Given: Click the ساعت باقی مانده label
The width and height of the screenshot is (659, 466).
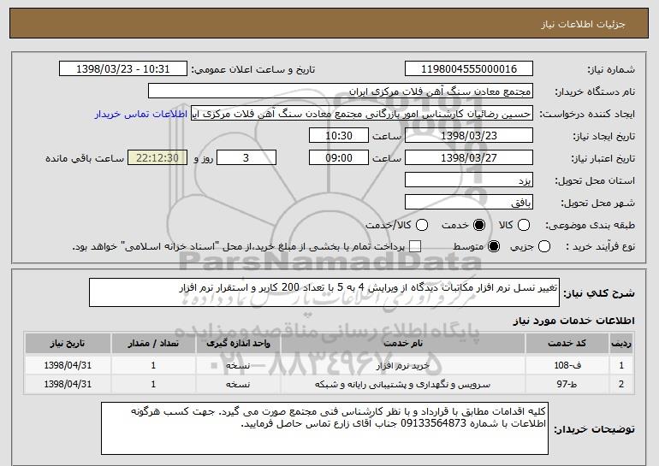Looking at the screenshot, I should coord(85,158).
